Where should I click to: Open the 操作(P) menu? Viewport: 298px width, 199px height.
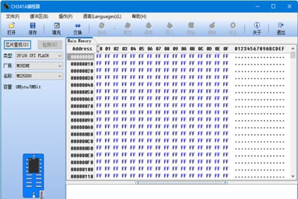(x=65, y=16)
